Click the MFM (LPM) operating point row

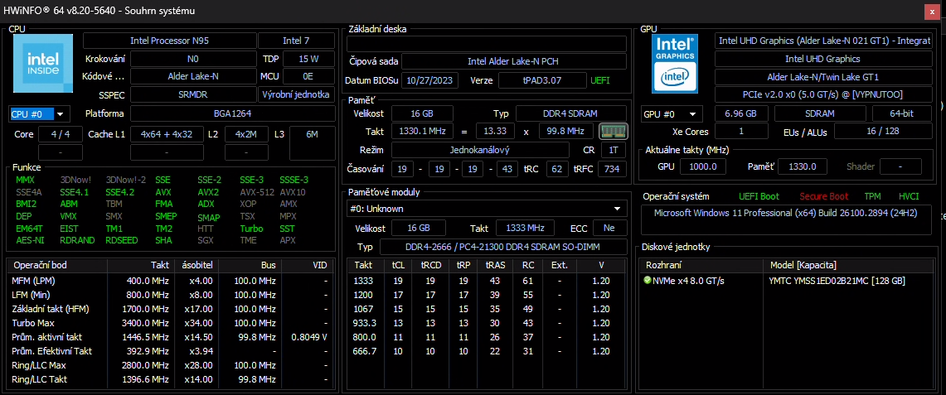(169, 281)
